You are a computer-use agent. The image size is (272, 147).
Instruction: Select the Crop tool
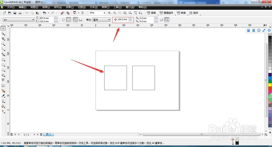pyautogui.click(x=3, y=39)
